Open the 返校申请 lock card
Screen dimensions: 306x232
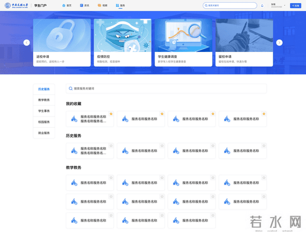62,43
